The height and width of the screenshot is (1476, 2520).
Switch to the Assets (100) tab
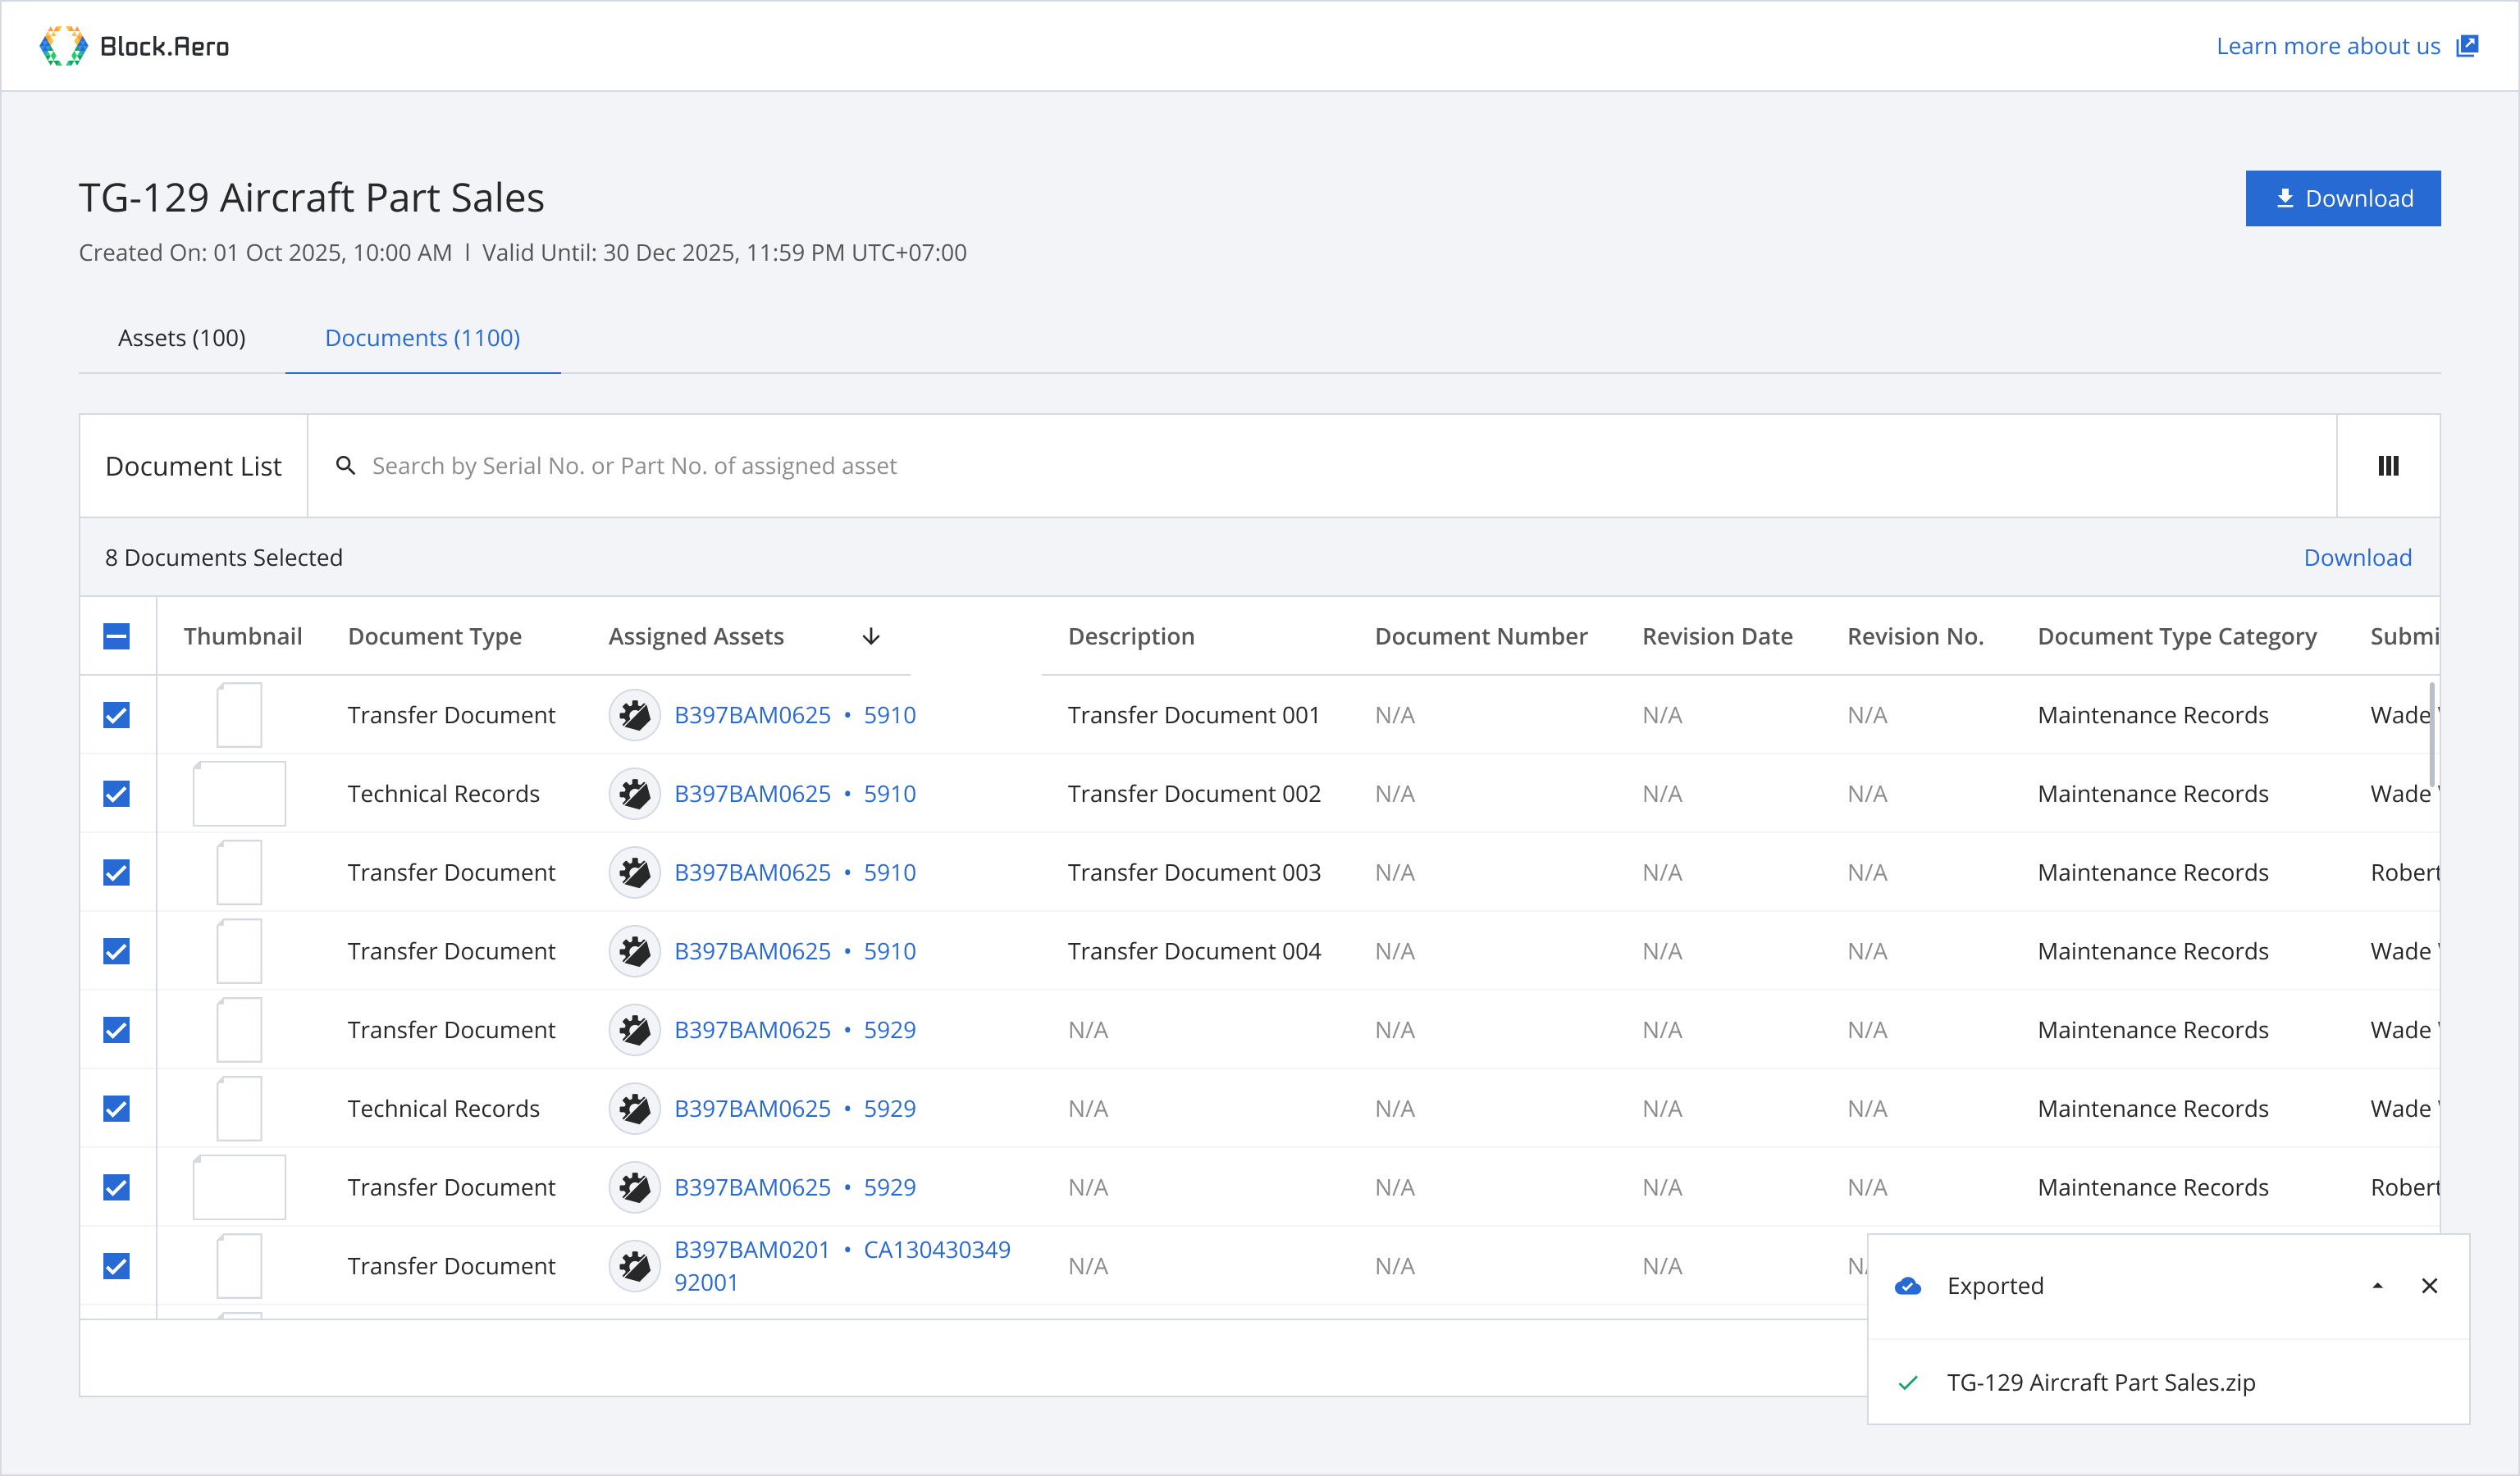tap(182, 338)
